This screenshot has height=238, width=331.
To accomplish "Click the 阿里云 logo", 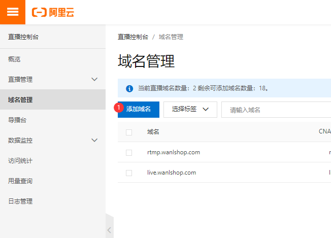I will (x=53, y=12).
